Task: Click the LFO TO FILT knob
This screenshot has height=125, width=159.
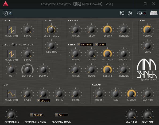Action: point(59,94)
